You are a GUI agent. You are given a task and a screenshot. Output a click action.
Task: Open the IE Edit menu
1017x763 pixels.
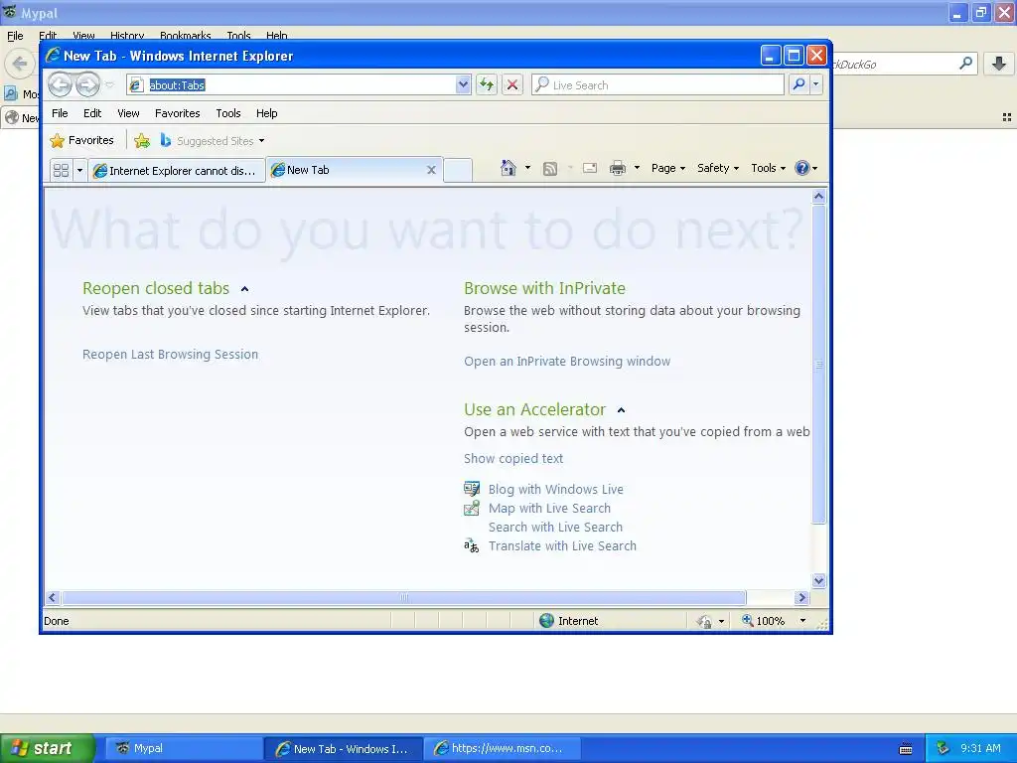click(x=92, y=113)
